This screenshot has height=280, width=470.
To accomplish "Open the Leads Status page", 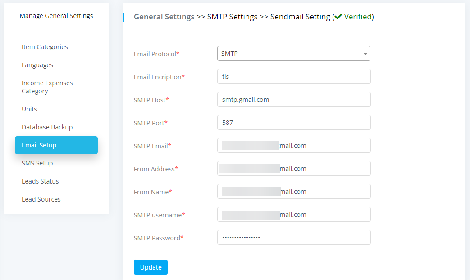I will (x=40, y=181).
